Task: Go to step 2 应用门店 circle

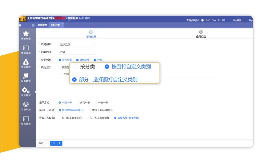Action: pyautogui.click(x=201, y=32)
